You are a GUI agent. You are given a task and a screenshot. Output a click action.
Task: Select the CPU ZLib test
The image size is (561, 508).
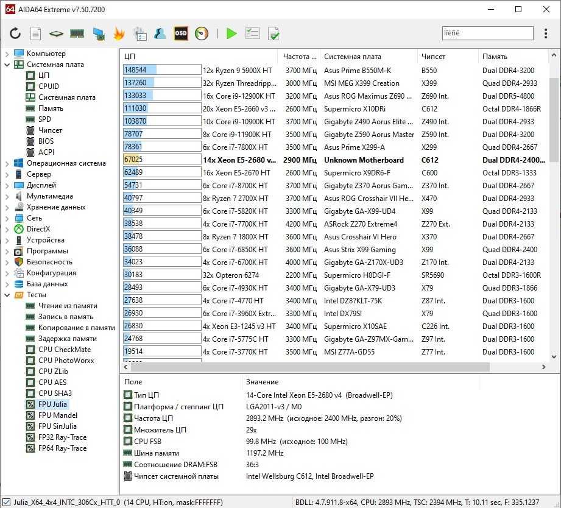53,372
